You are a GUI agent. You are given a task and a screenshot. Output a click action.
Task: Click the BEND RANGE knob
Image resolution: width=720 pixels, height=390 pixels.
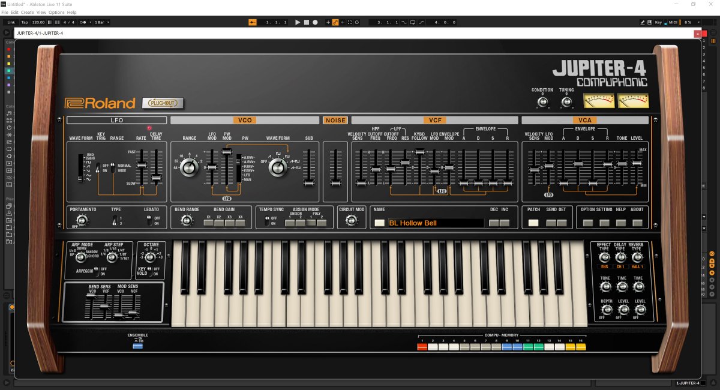(186, 220)
